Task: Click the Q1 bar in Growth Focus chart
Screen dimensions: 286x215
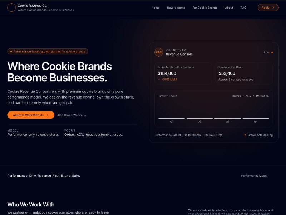Action: (x=172, y=118)
